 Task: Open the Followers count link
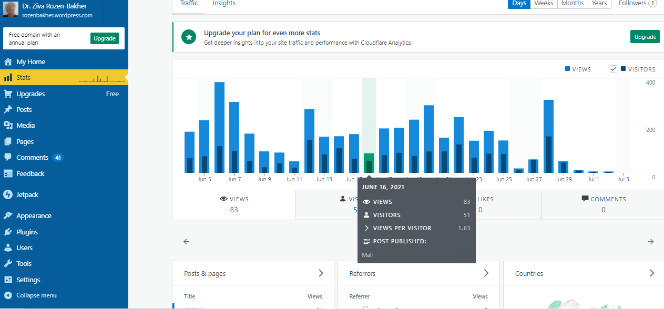pos(638,4)
